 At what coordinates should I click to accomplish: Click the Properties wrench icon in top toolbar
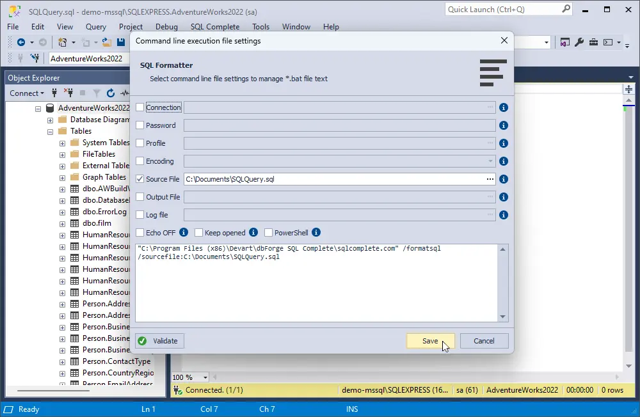coord(580,42)
